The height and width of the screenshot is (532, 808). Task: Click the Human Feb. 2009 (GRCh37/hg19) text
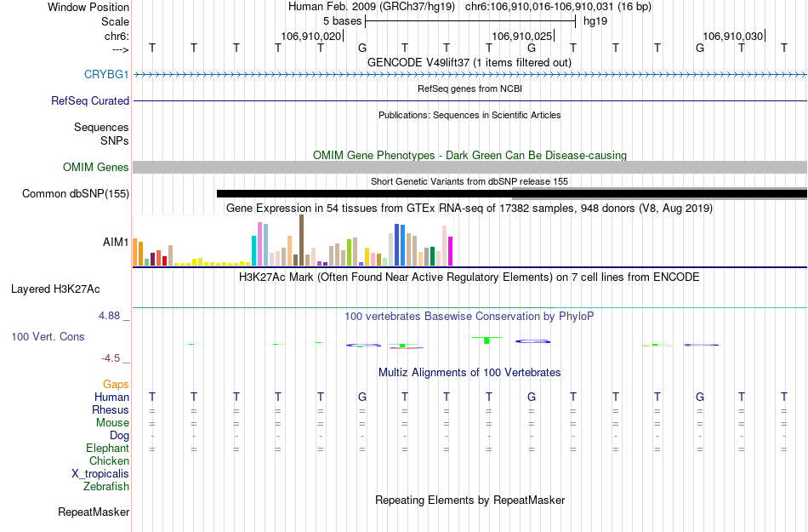[x=372, y=7]
